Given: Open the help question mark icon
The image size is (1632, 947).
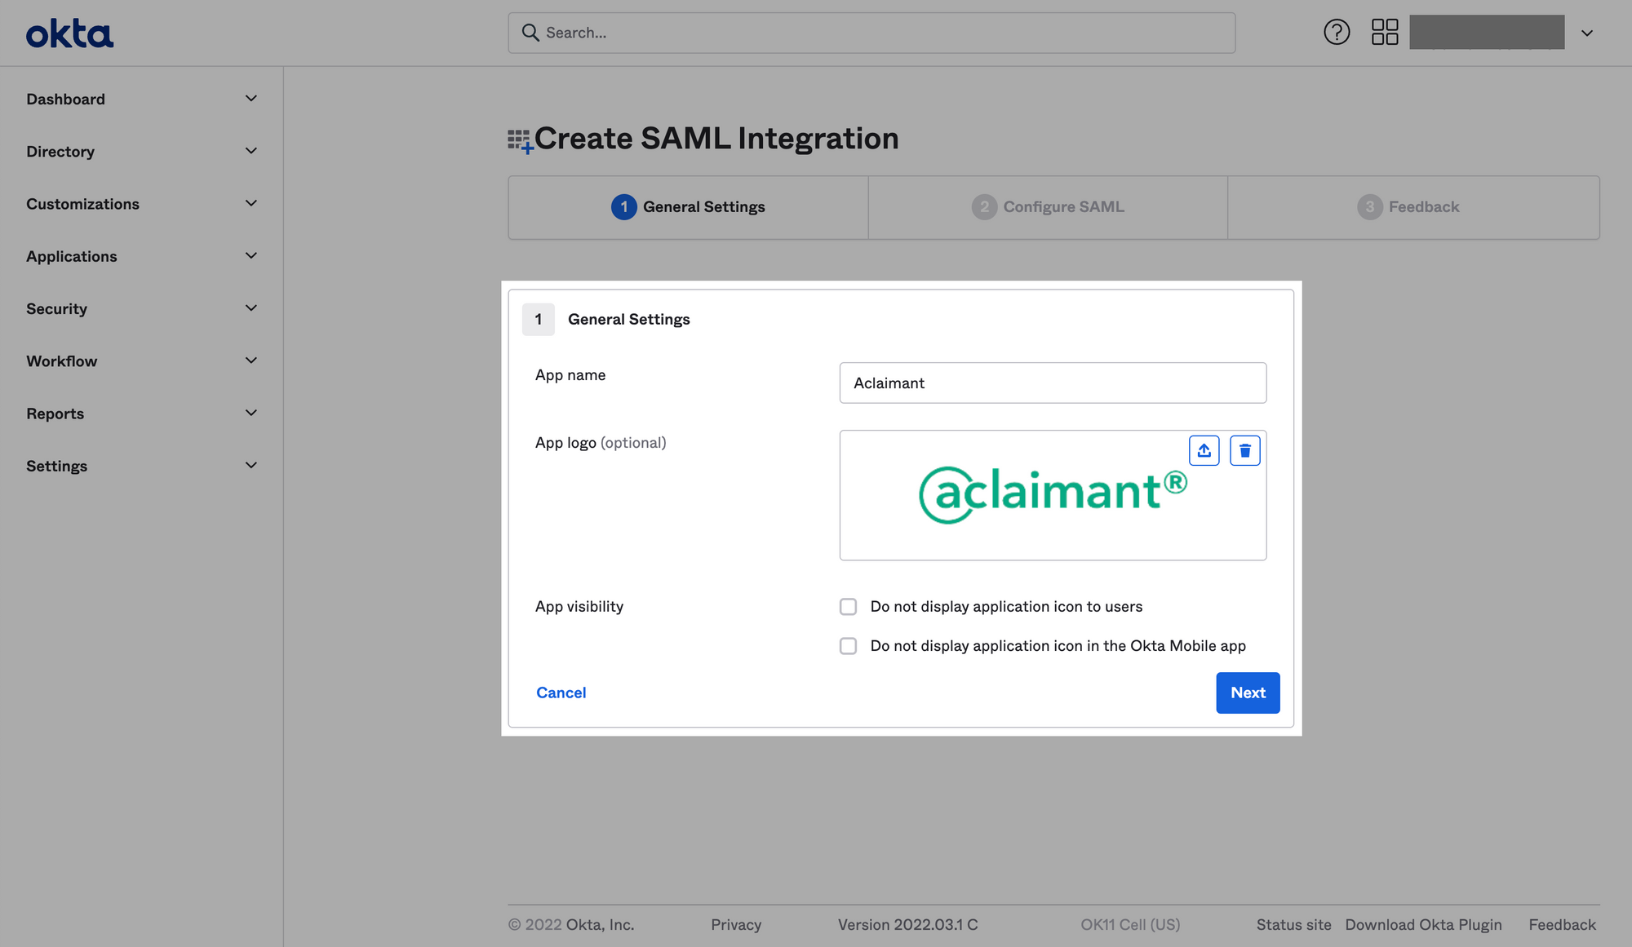Looking at the screenshot, I should [1337, 33].
